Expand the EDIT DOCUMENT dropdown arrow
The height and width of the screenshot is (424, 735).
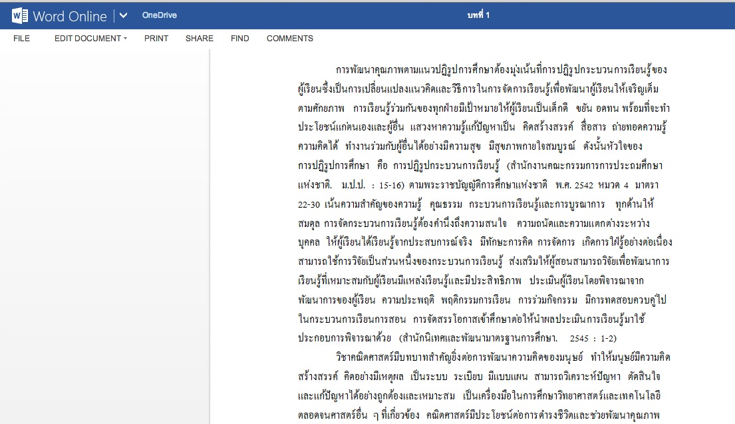[x=125, y=39]
